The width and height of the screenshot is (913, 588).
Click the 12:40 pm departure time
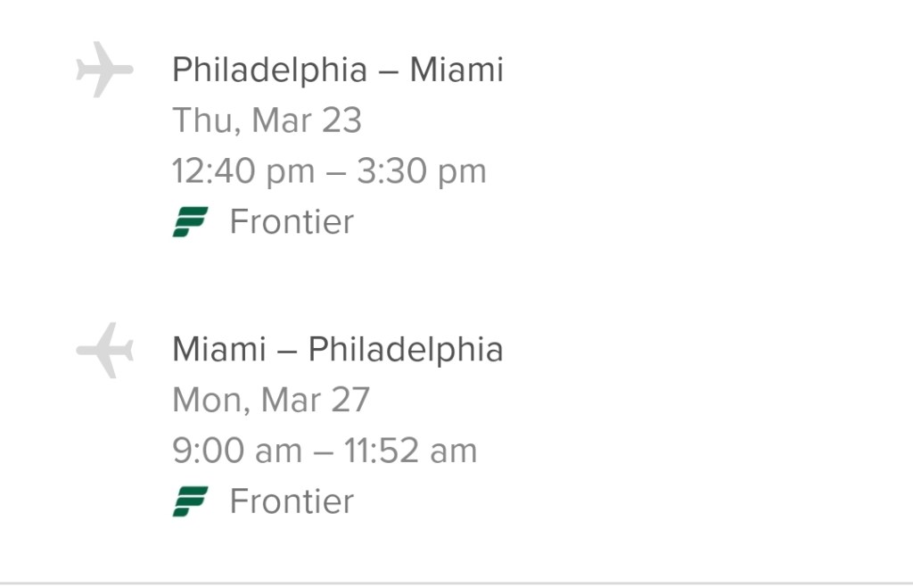click(243, 170)
